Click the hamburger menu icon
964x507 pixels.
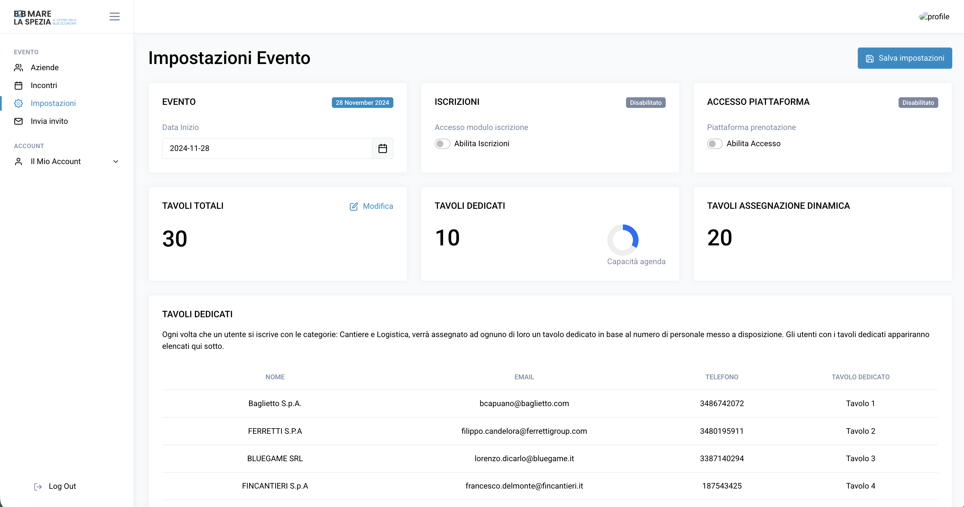click(115, 16)
